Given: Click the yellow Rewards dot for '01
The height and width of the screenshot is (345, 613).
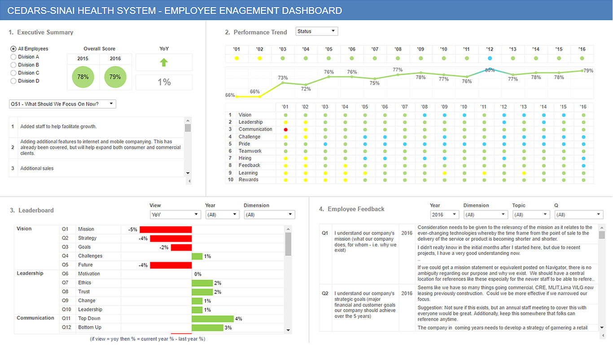Looking at the screenshot, I should (x=285, y=180).
